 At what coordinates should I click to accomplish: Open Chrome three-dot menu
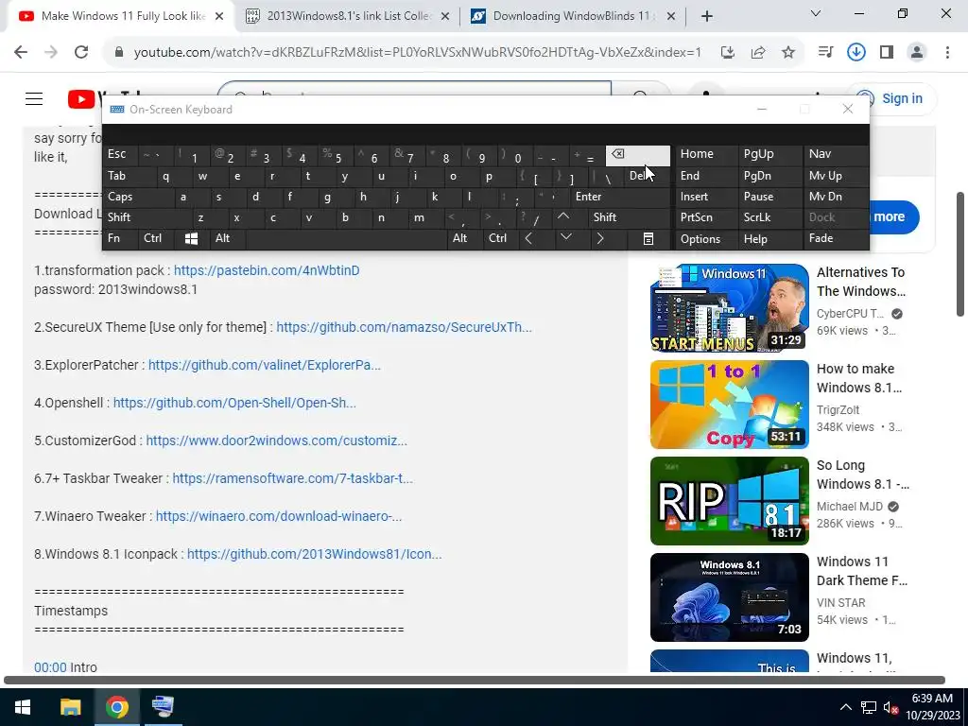[x=947, y=53]
